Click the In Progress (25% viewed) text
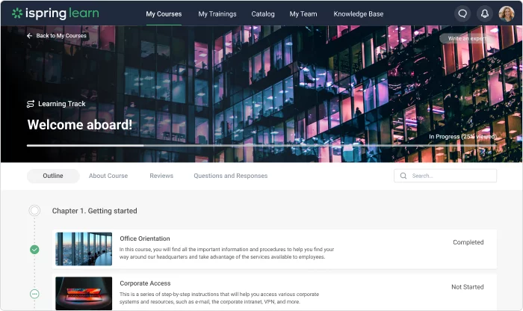The width and height of the screenshot is (523, 311). 462,137
